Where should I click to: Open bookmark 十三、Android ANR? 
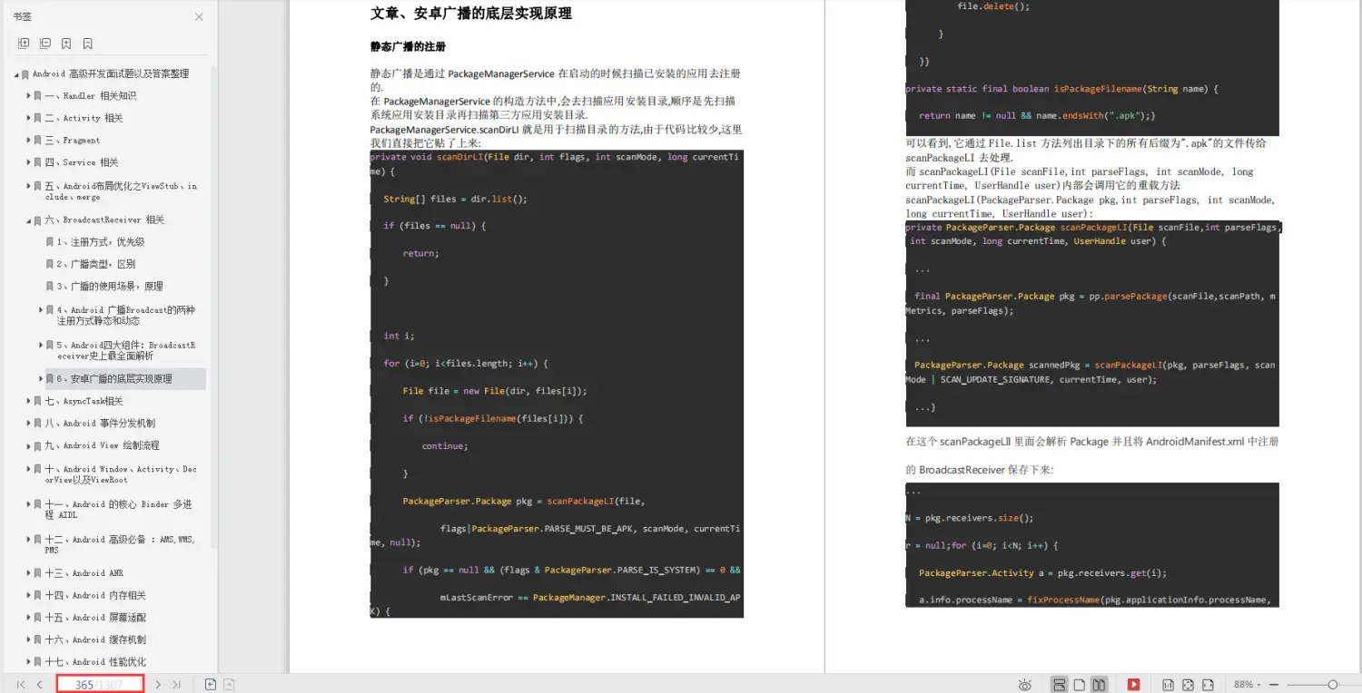coord(84,573)
